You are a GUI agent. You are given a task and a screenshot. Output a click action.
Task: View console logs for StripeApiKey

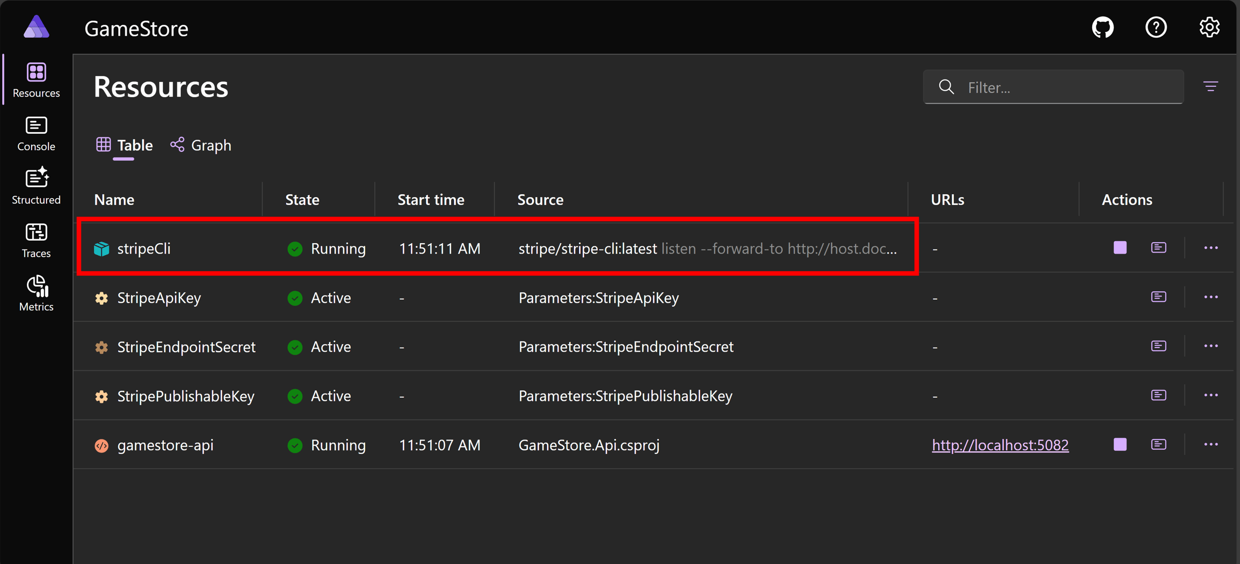click(1158, 297)
